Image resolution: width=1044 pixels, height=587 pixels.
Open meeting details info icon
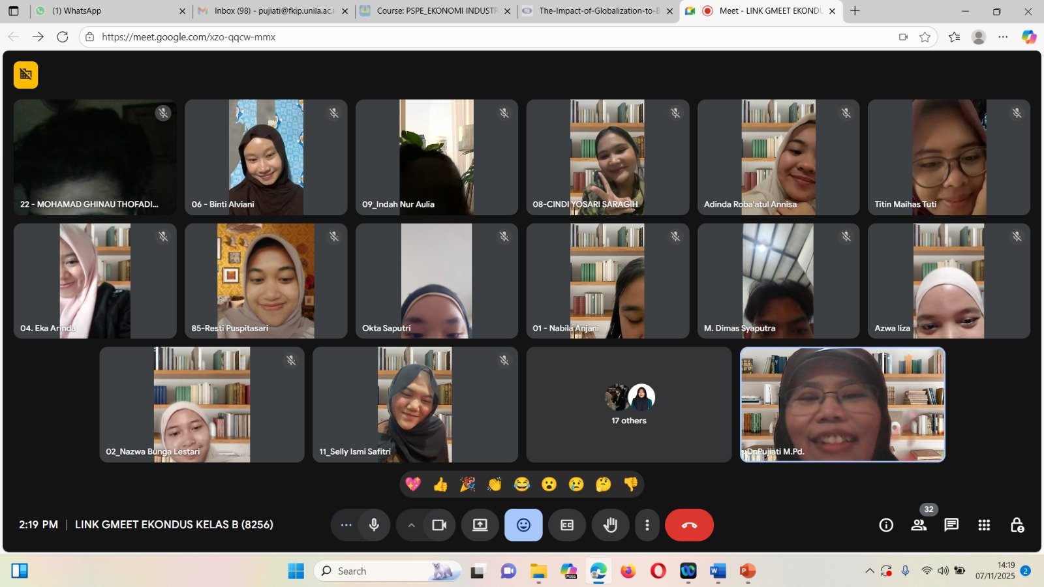pos(886,525)
